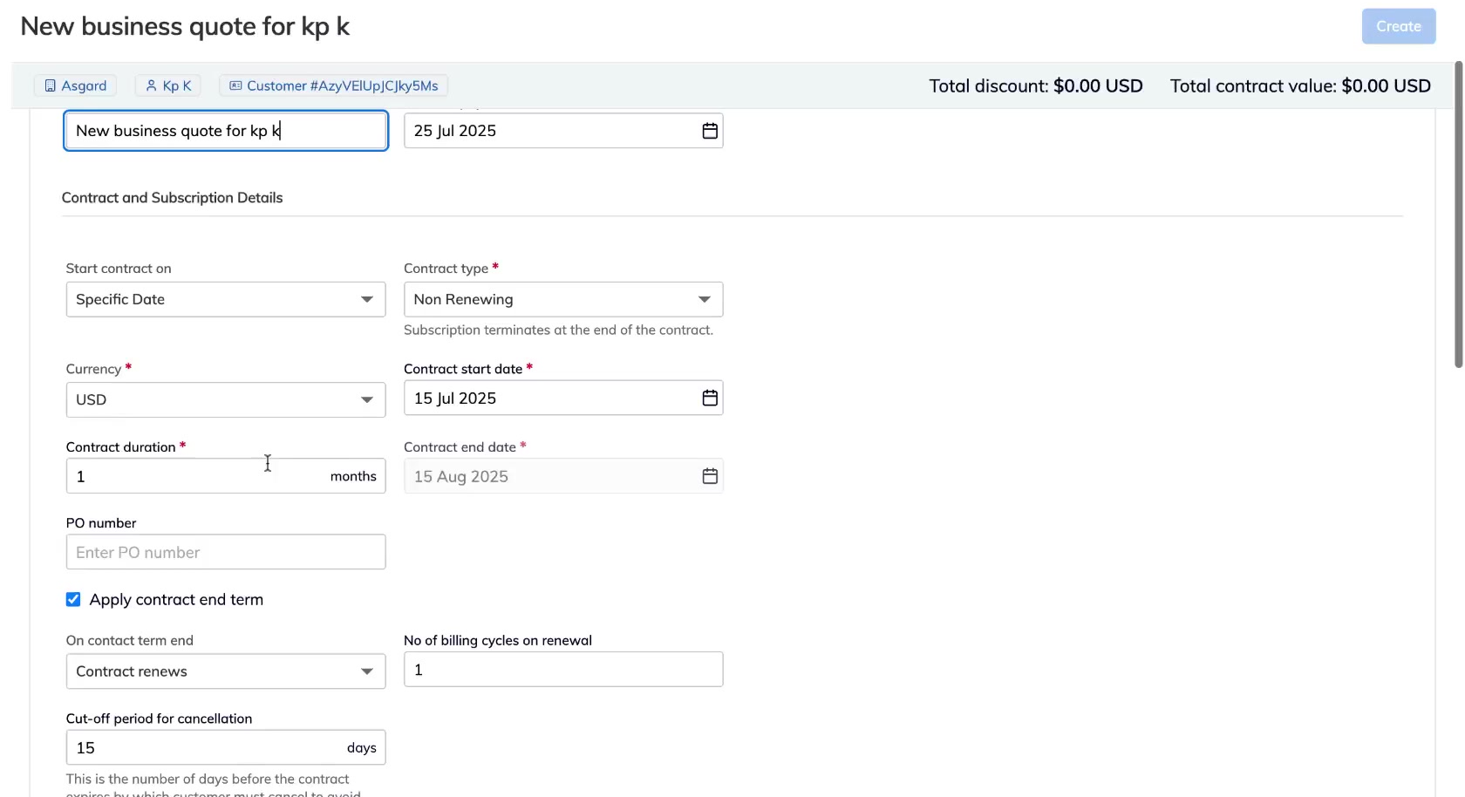Click No of billing cycles on renewal field
The height and width of the screenshot is (797, 1465).
562,670
